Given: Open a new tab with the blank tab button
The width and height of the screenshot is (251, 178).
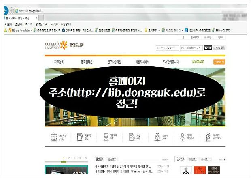Looking at the screenshot, I should click(41, 18).
